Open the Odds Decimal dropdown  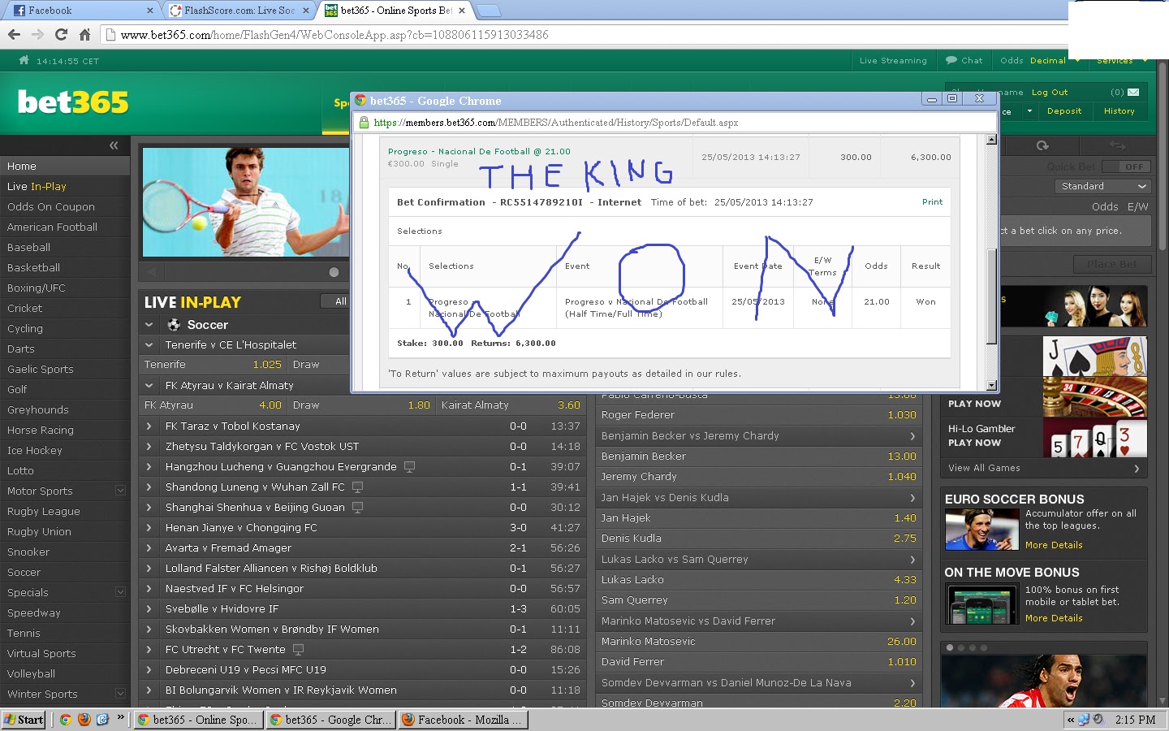point(1041,60)
